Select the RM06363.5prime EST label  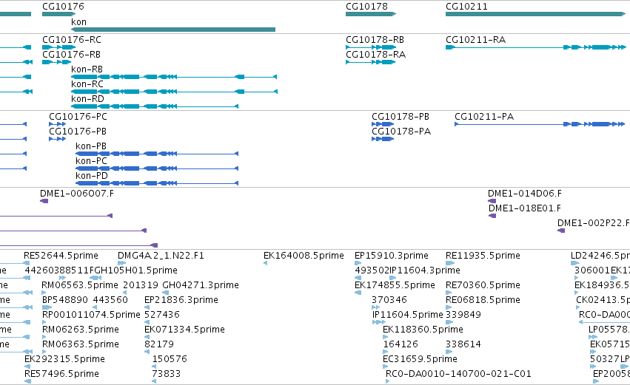[x=81, y=344]
